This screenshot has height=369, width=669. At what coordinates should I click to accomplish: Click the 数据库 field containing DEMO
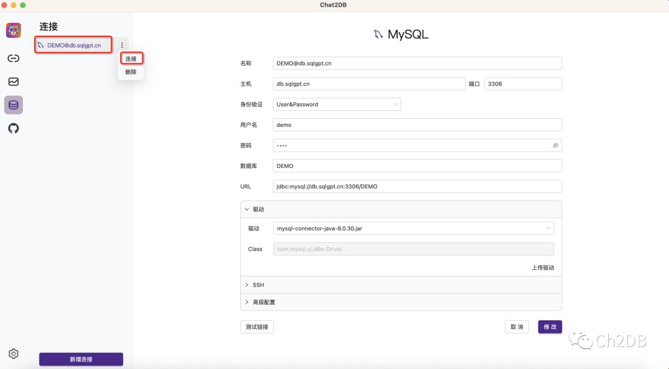coord(418,166)
